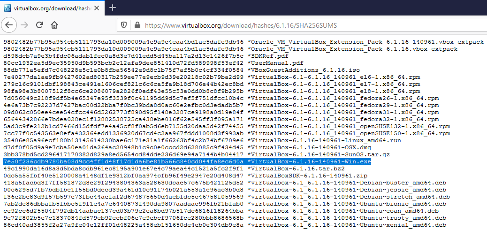487x230 pixels.
Task: Open tracking protection shield icon
Action: tap(123, 25)
